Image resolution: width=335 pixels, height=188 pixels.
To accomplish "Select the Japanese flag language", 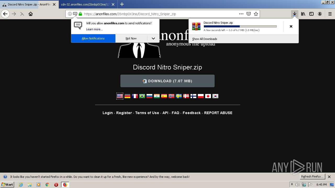I will [208, 96].
